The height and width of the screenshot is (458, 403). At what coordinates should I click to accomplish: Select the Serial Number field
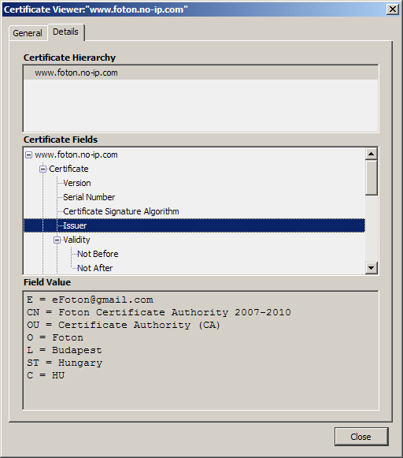click(x=89, y=197)
